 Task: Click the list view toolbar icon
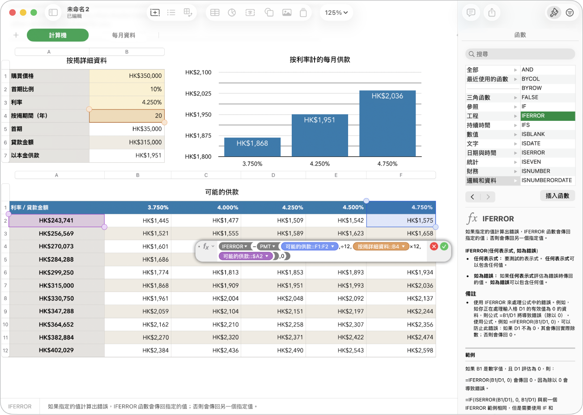pyautogui.click(x=171, y=13)
